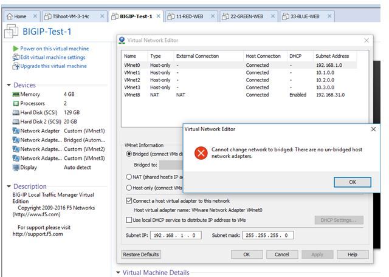Click the Display device icon

point(16,167)
